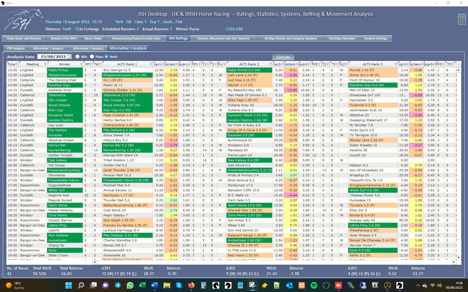Click the filter icon on the FP1 column
This screenshot has width=468, height=292.
point(199,64)
